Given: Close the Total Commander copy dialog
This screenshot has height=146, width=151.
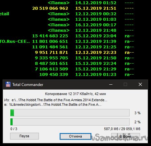Looking at the screenshot, I should pyautogui.click(x=140, y=84).
